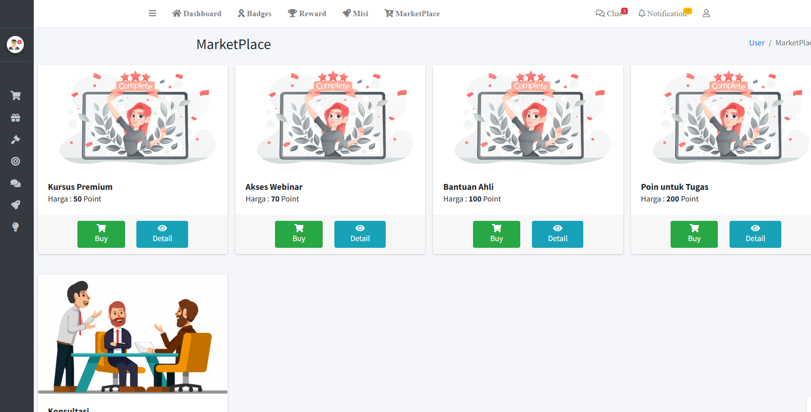811x412 pixels.
Task: Click the user avatar in sidebar
Action: coord(15,45)
